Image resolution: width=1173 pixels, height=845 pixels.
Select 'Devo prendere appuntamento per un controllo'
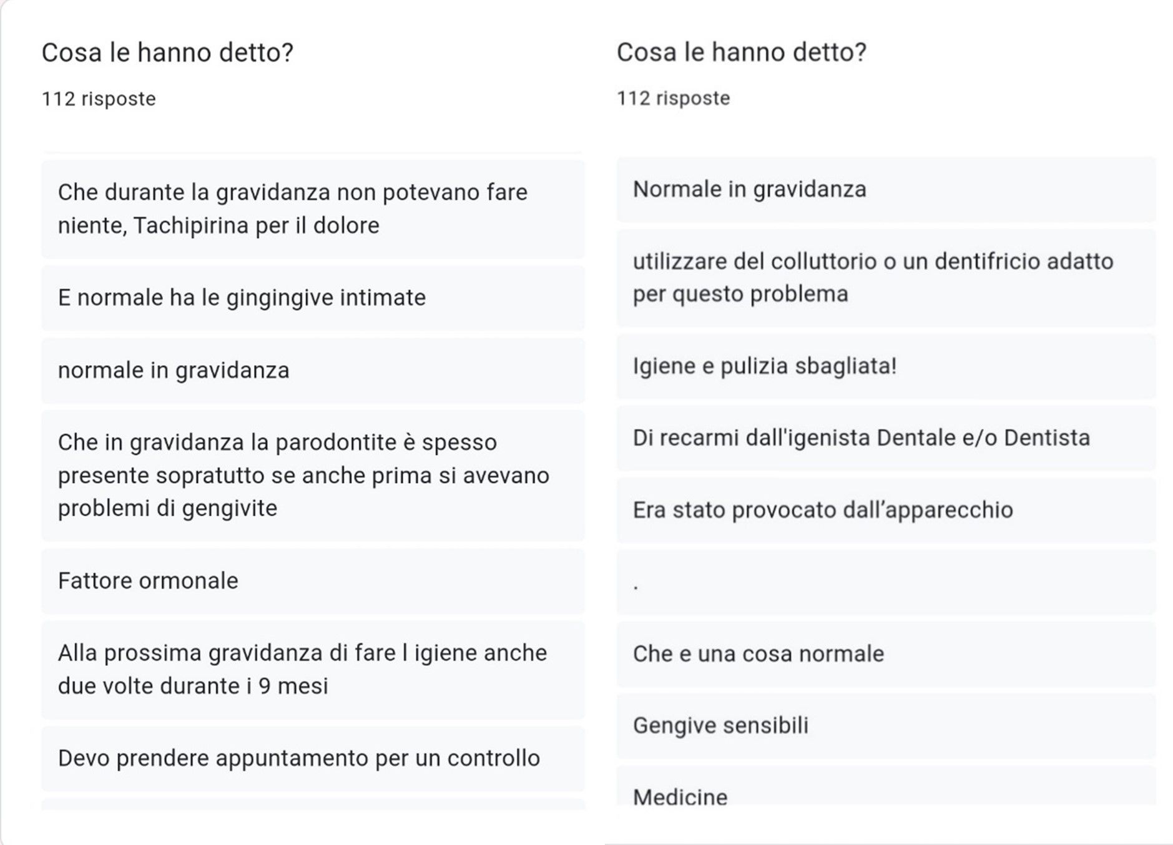[313, 758]
